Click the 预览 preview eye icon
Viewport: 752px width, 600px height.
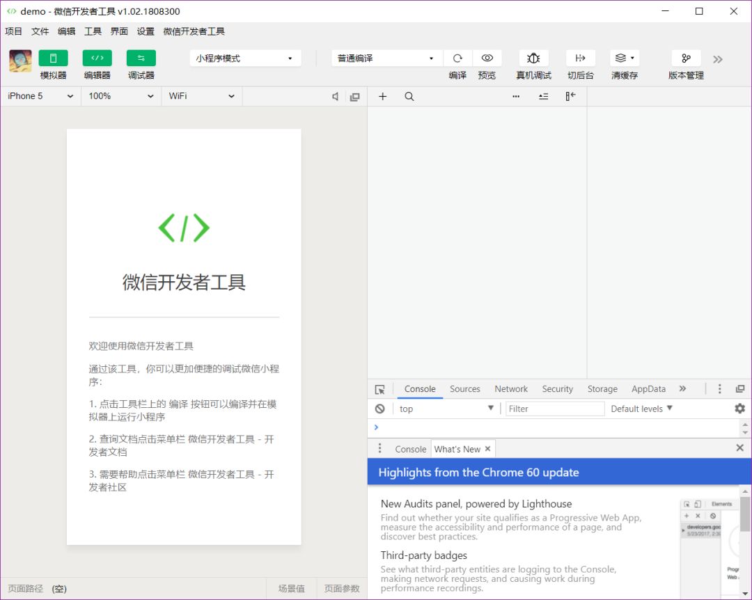(x=487, y=58)
